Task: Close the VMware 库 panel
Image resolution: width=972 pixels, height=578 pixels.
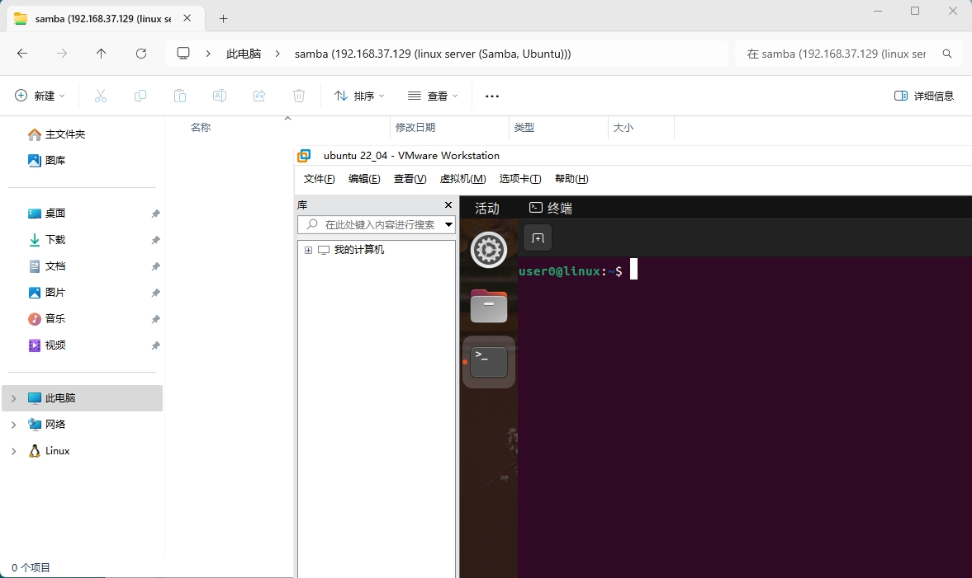Action: [448, 204]
